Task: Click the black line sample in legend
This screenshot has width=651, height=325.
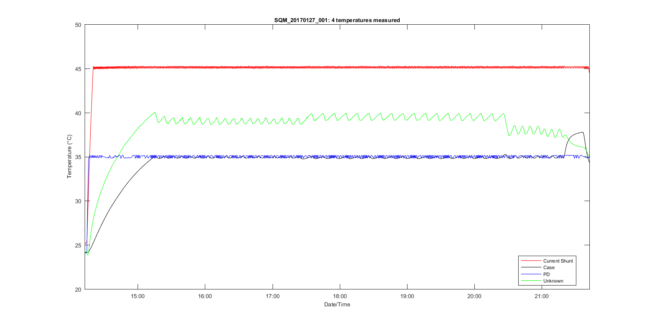Action: (x=530, y=268)
